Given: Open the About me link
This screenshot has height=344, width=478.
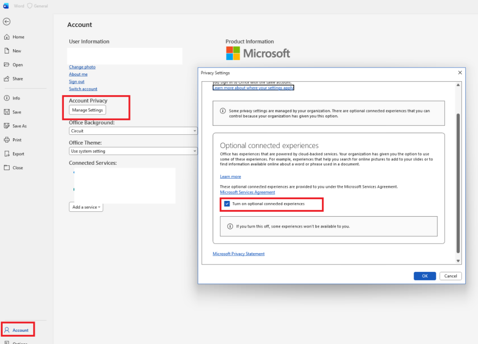Looking at the screenshot, I should point(78,74).
